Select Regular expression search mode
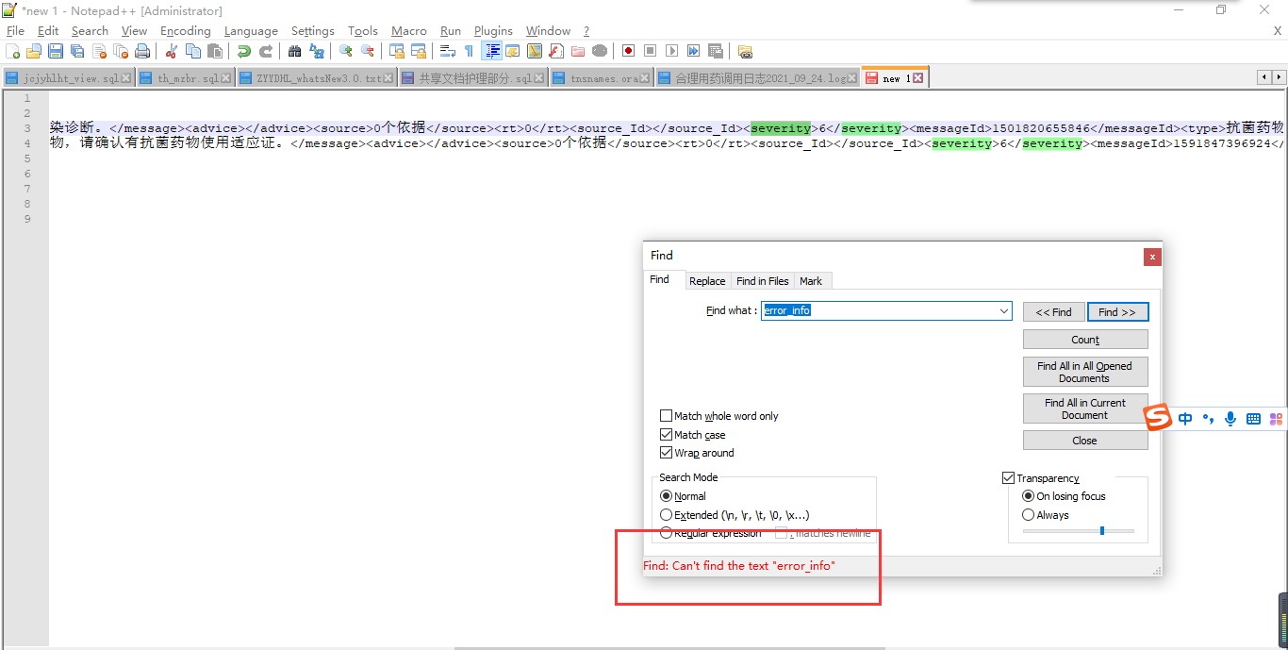The image size is (1288, 650). [x=667, y=533]
